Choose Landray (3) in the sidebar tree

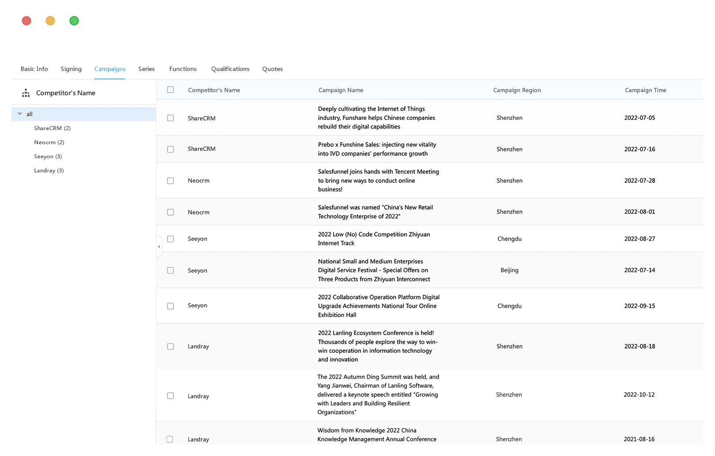[49, 171]
